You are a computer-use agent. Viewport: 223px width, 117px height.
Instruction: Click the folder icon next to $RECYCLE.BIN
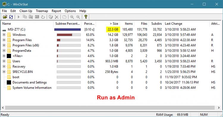click(9, 72)
